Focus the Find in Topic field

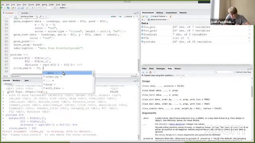click(182, 75)
